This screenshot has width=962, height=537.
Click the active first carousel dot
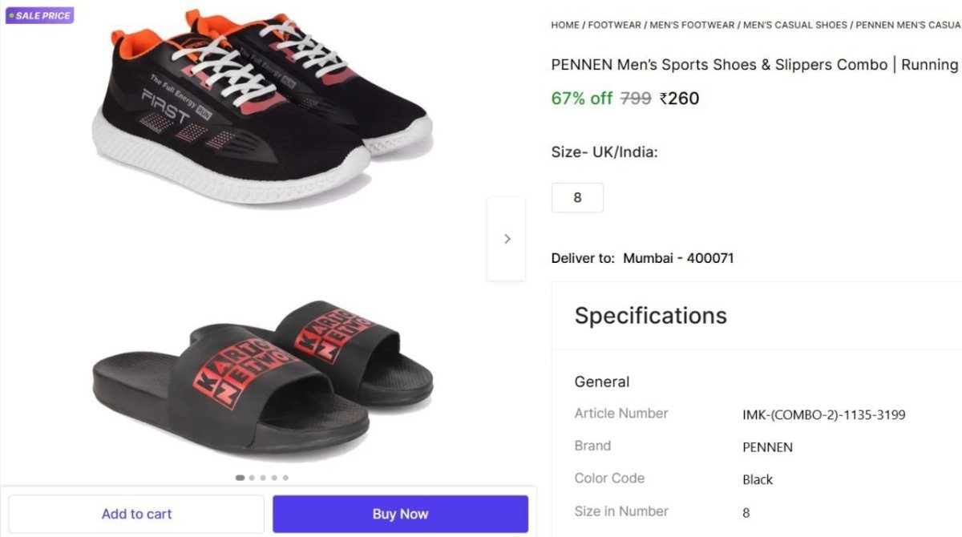(x=240, y=477)
